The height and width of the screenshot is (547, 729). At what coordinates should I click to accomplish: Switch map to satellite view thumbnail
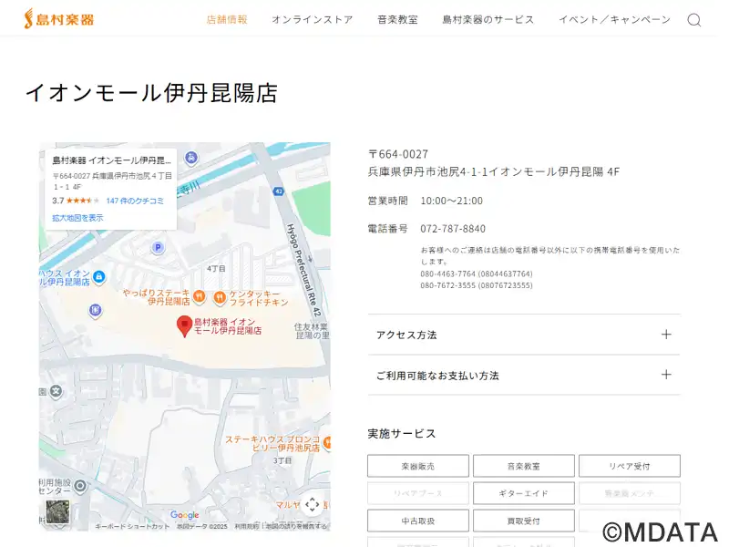[x=57, y=511]
